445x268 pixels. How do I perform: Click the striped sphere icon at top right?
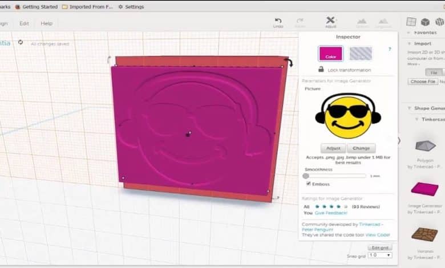[x=440, y=22]
